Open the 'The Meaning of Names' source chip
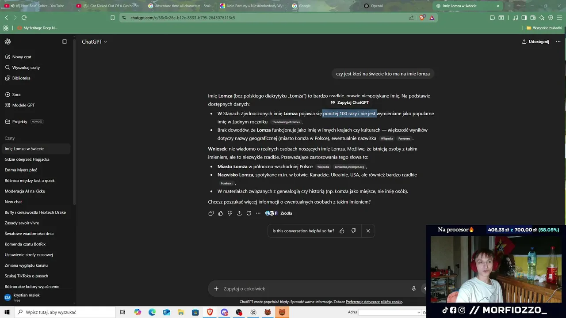Viewport: 566px width, 318px height. click(286, 122)
